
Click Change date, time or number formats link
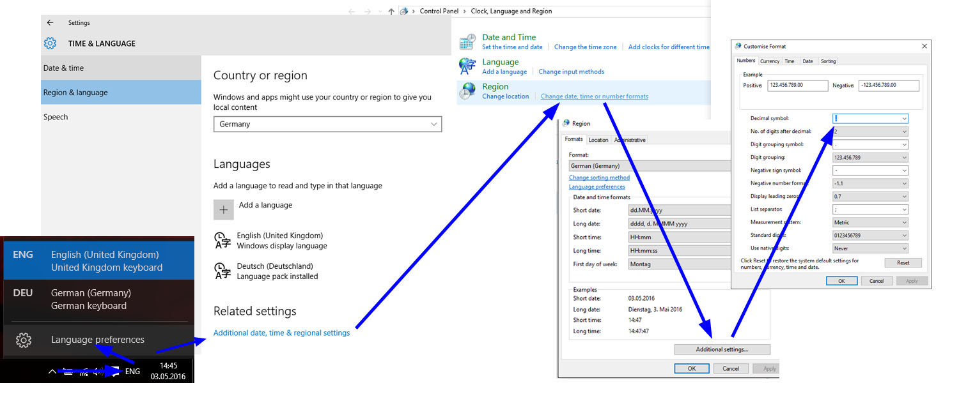(x=595, y=96)
